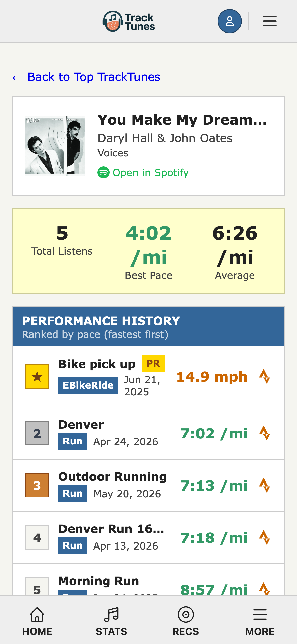Open the hamburger menu in header
This screenshot has width=297, height=644.
pos(270,21)
